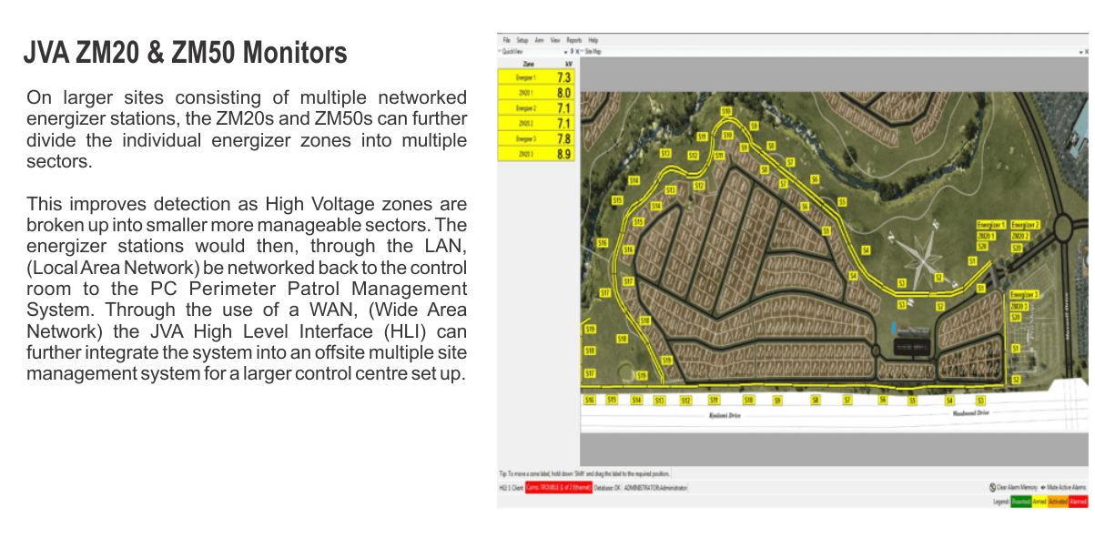Toggle the QuickView panel pin icon
1095x549 pixels.
coord(572,52)
